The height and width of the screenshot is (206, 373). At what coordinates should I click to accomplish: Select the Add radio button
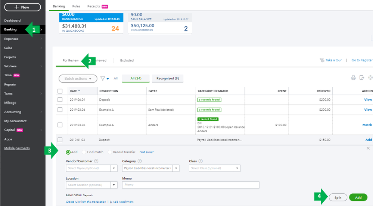point(68,152)
